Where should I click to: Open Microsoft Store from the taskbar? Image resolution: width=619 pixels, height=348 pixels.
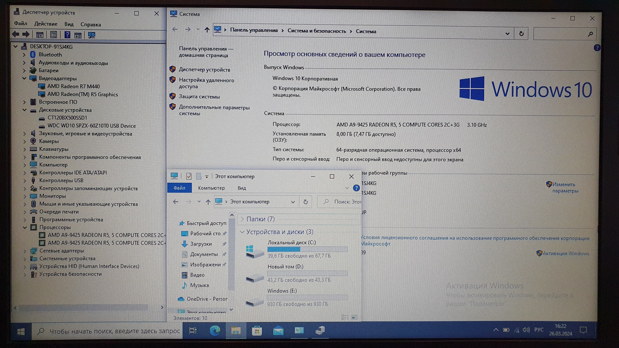point(257,330)
